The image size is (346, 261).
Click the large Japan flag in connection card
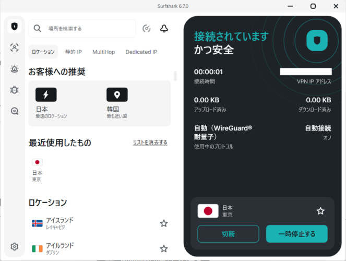(208, 211)
